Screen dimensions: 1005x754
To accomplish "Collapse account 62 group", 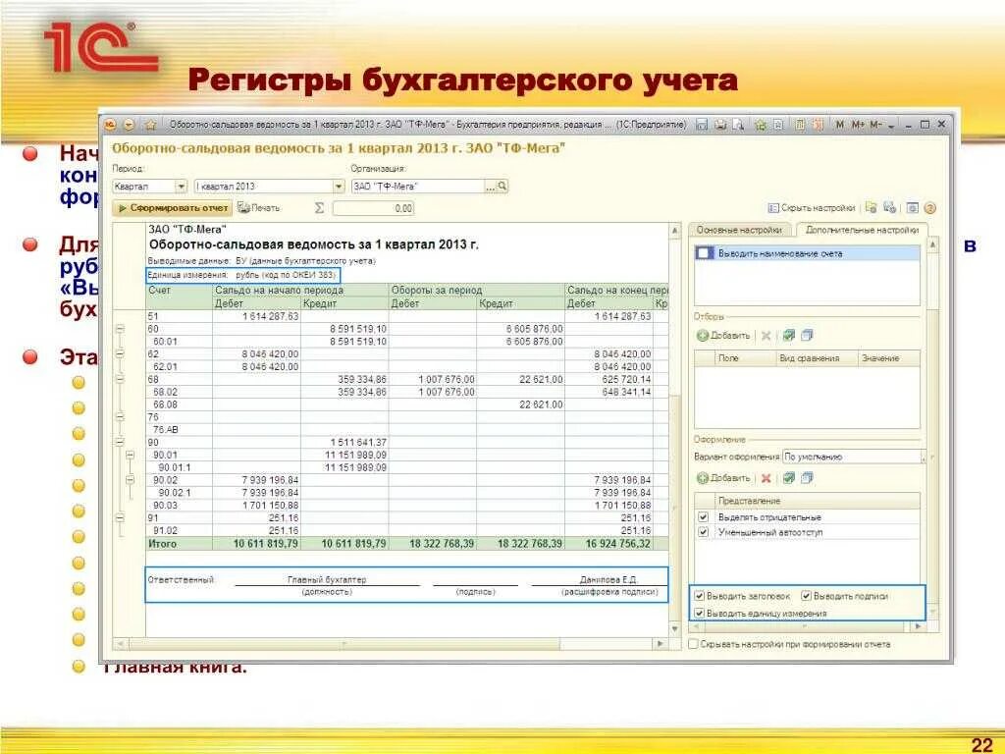I will (x=120, y=353).
